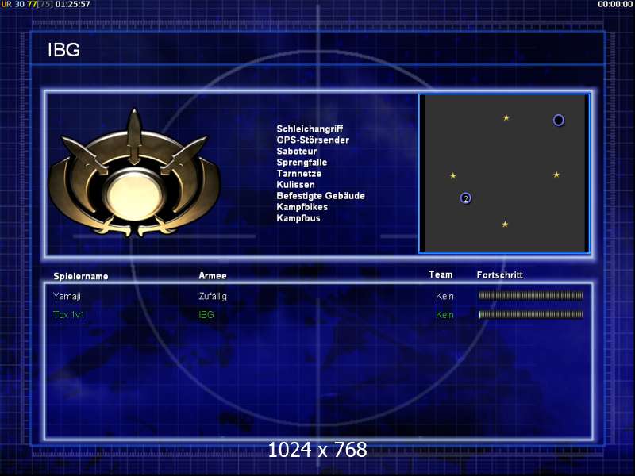Click the leftmost star on the minimap
This screenshot has height=476, width=635.
pos(453,175)
